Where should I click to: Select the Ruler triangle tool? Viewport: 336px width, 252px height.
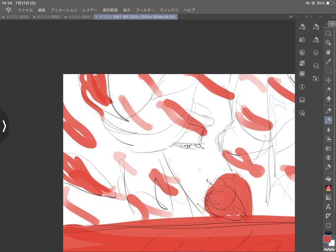coord(328,216)
